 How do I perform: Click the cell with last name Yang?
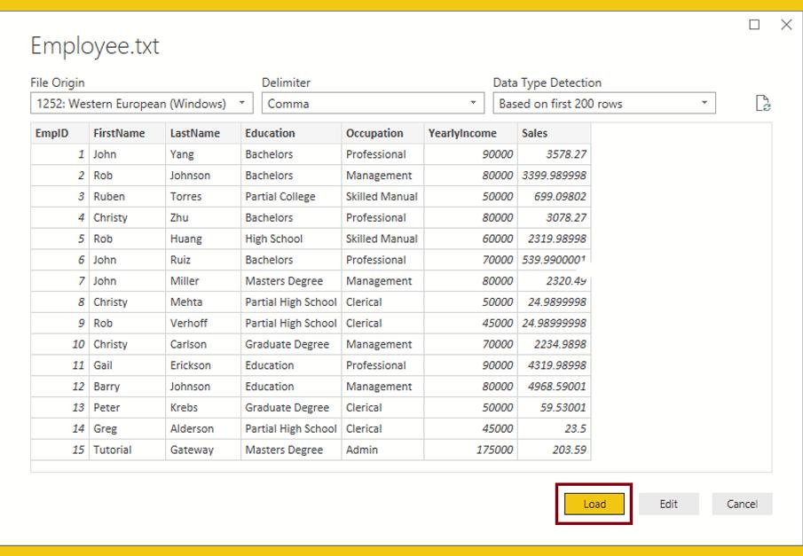pos(203,154)
